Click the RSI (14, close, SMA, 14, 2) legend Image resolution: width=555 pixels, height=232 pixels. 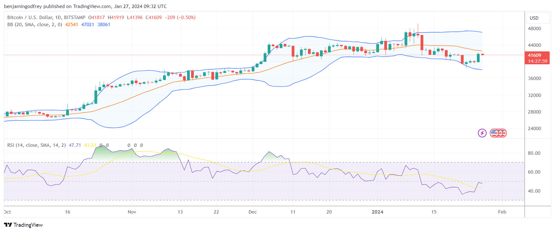[x=37, y=145]
